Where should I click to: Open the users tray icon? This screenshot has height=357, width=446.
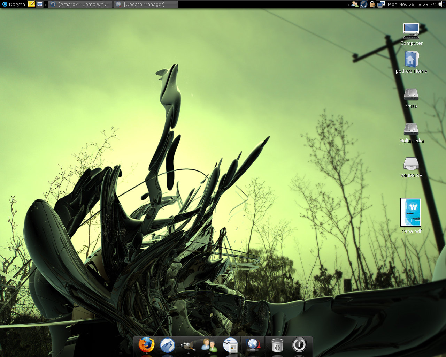pos(355,4)
